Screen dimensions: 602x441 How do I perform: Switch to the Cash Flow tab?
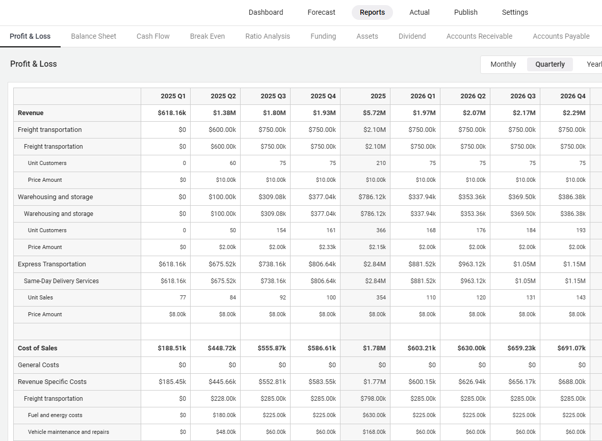click(153, 36)
